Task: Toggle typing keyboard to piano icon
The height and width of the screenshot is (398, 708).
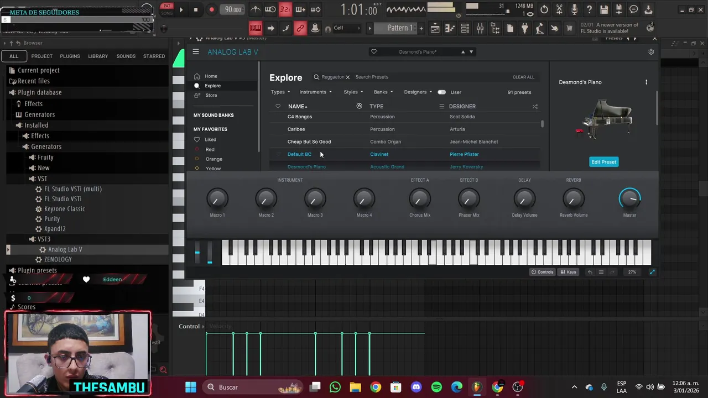Action: click(x=256, y=28)
